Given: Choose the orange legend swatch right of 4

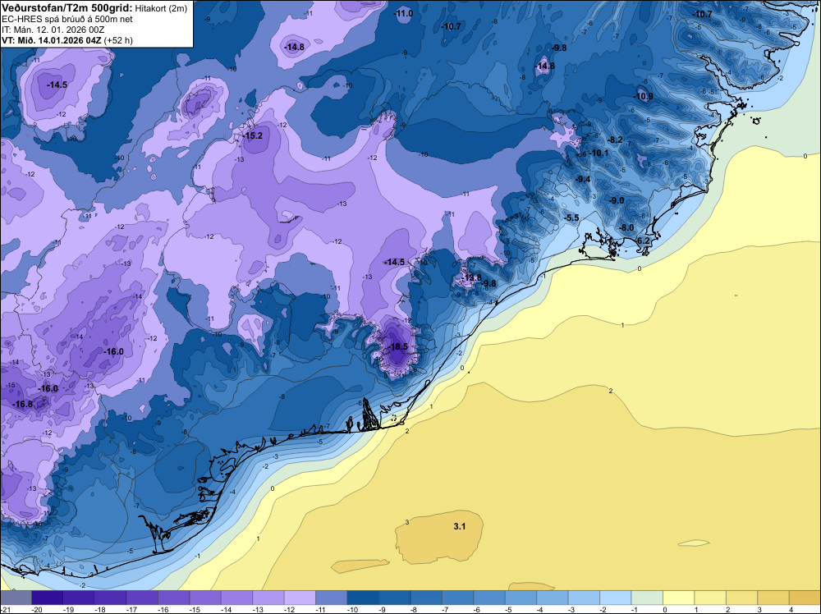Looking at the screenshot, I should click(x=805, y=598).
